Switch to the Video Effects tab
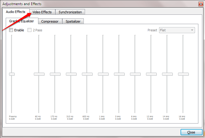This screenshot has width=205, height=138. pyautogui.click(x=42, y=12)
